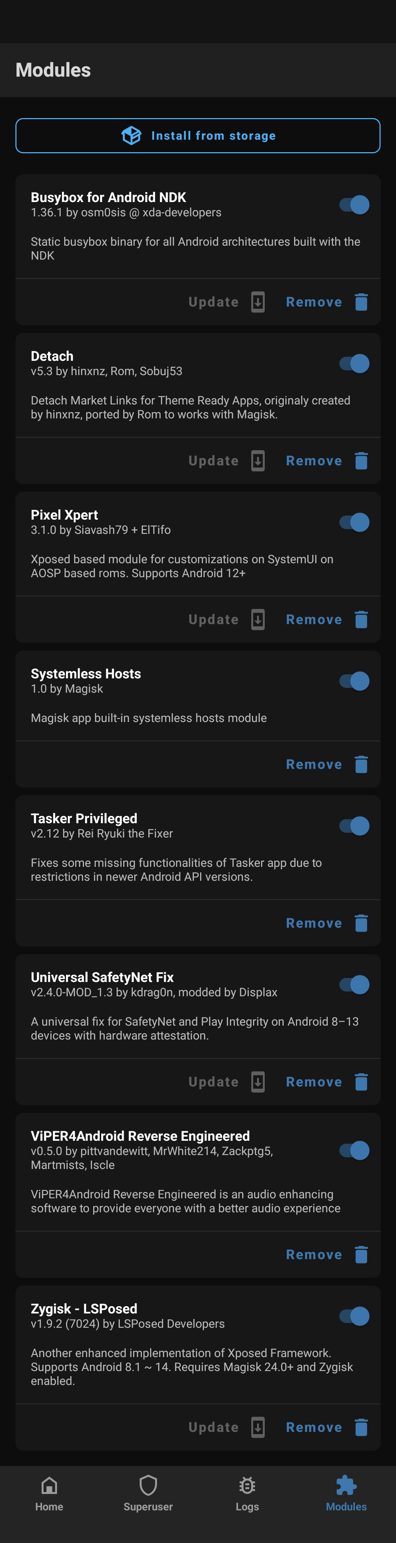Disable the Busybox for Android NDK module

tap(354, 204)
